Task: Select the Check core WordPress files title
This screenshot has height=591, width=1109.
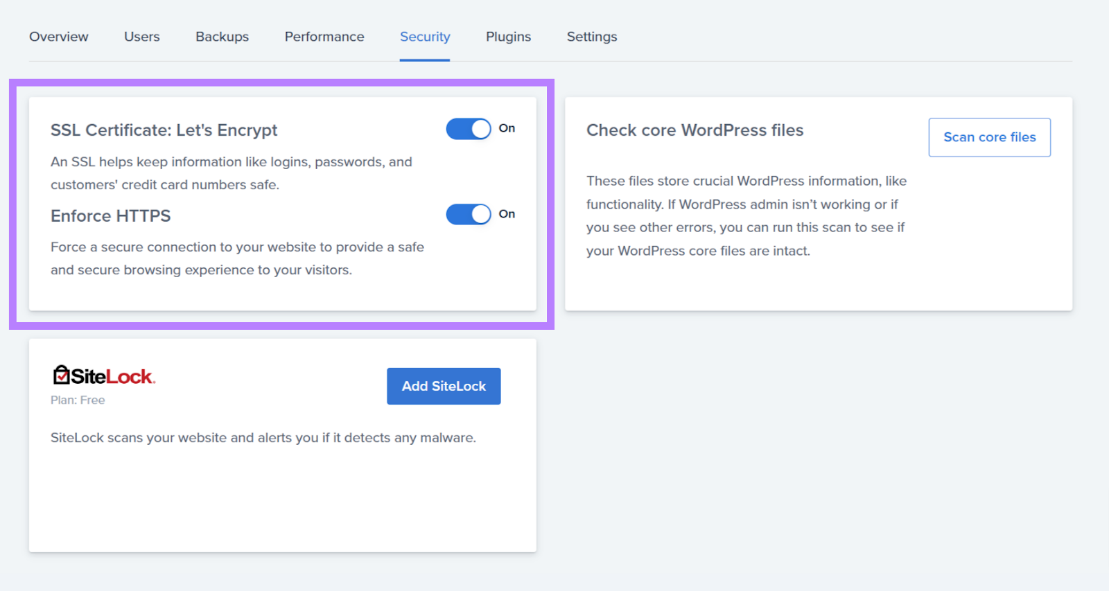Action: tap(695, 130)
